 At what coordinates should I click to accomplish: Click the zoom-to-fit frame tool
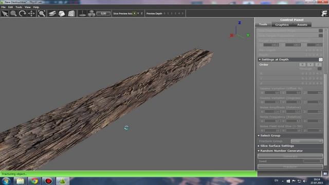(x=42, y=13)
